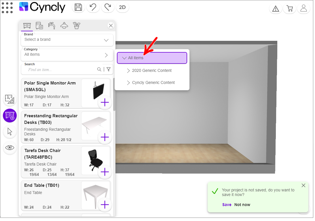Open the apps grid menu
Viewport: 315px width, 221px height.
tap(7, 8)
